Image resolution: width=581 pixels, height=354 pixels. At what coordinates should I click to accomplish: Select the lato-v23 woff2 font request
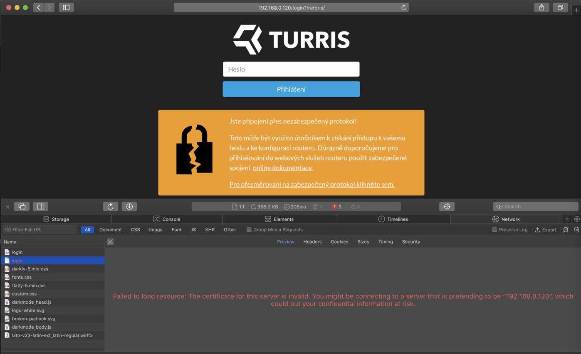53,335
